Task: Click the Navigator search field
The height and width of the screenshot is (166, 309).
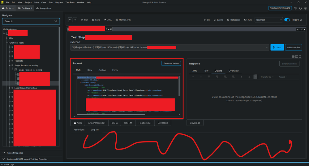Action: [31, 21]
